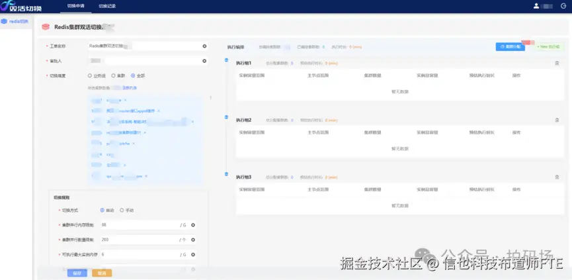The image size is (572, 280).
Task: Click the 执行编排 section heading
Action: (235, 47)
